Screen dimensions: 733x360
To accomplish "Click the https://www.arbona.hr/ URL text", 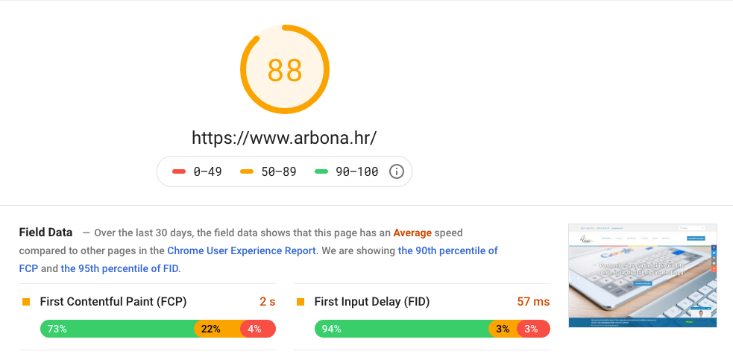I will 284,137.
